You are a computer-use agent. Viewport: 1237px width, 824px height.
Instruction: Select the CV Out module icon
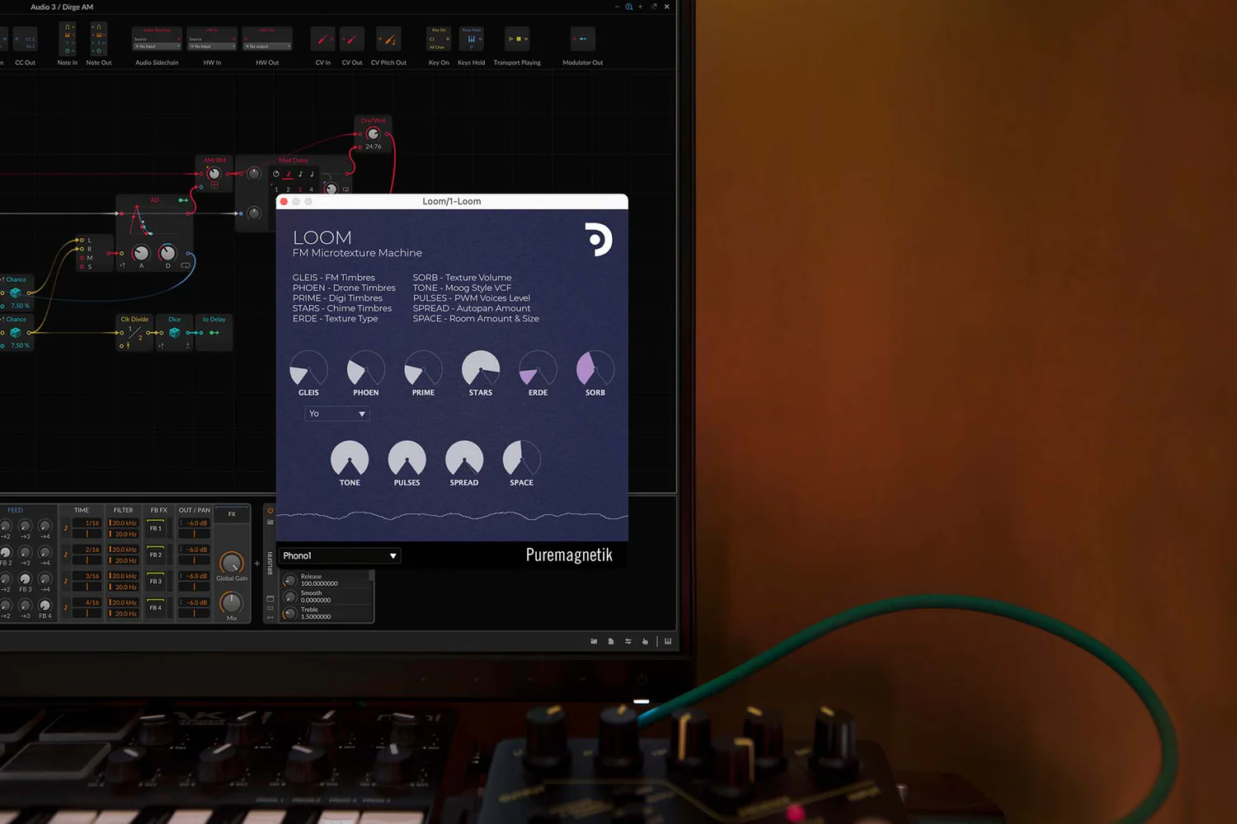tap(352, 39)
